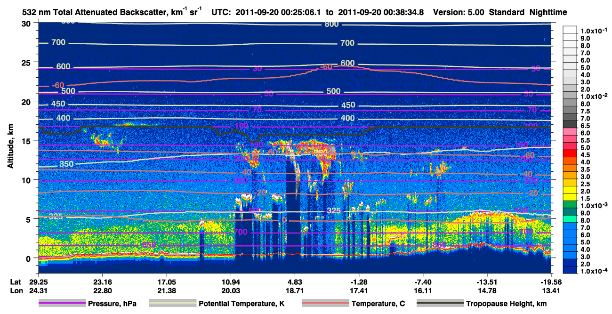The image size is (612, 314).
Task: Click latitude value '-7.40'
Action: click(x=423, y=282)
